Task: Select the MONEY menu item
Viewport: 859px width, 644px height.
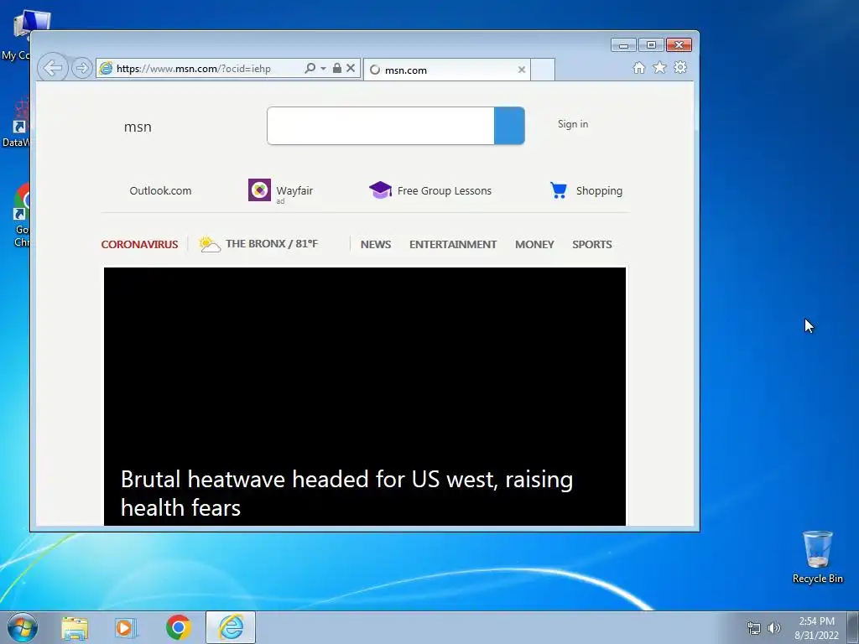Action: [534, 244]
